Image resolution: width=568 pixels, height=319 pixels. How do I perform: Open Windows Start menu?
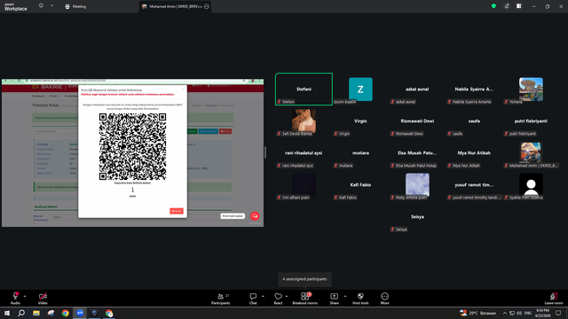coord(7,313)
